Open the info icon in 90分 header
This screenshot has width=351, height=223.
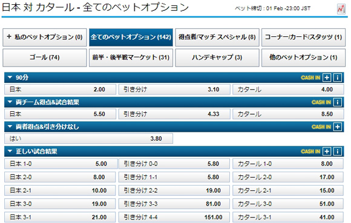(338, 77)
